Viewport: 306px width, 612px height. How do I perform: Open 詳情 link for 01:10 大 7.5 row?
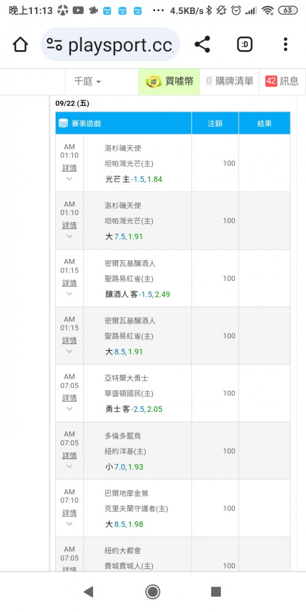[70, 226]
